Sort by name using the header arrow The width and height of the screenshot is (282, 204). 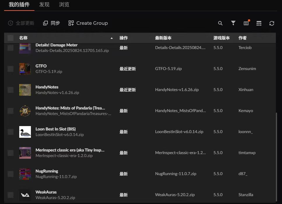112,38
